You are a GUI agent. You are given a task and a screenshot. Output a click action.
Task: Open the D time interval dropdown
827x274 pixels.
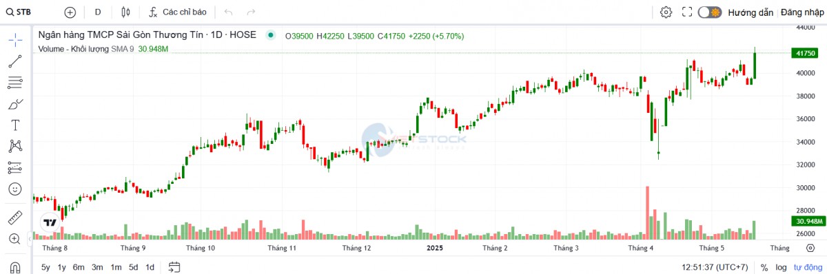tap(98, 12)
